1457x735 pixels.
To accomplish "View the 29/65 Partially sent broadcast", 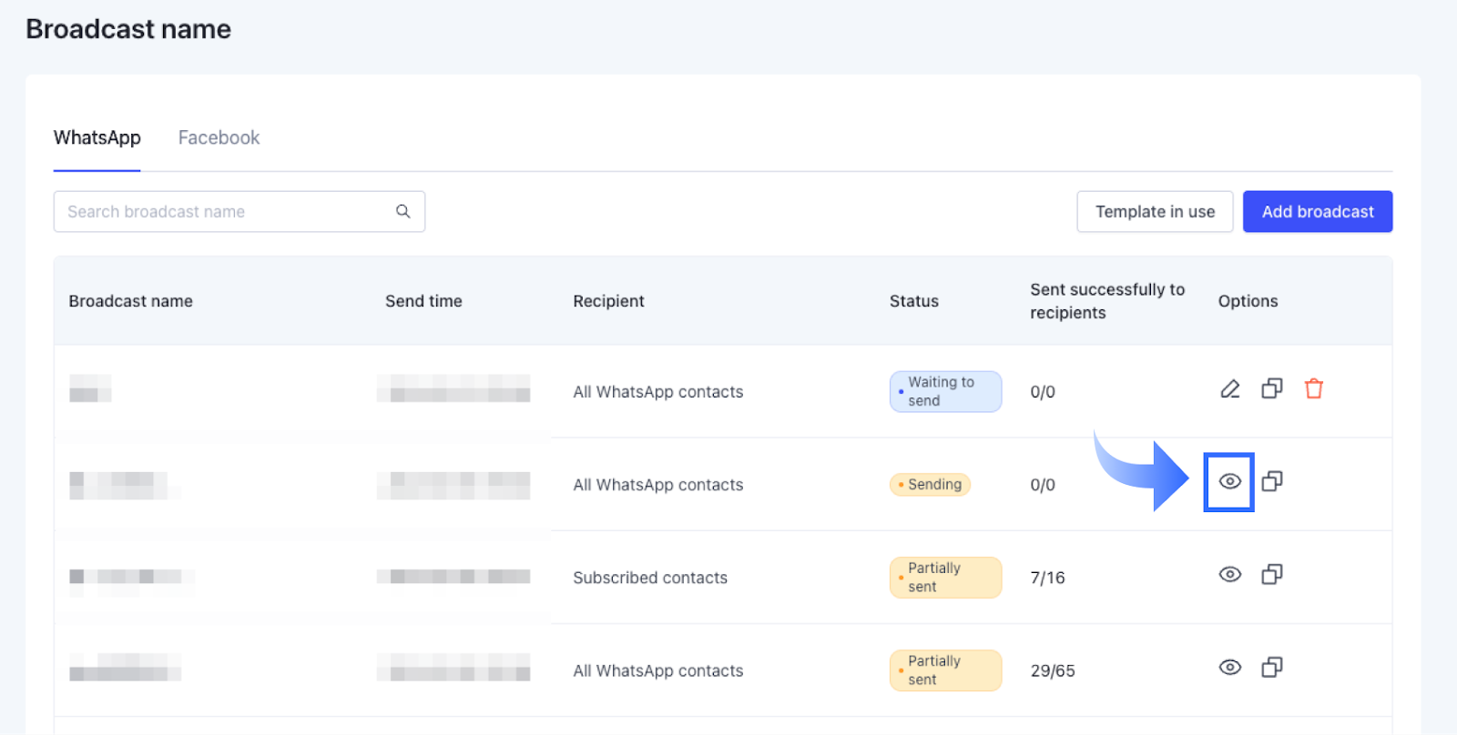I will pyautogui.click(x=1229, y=668).
